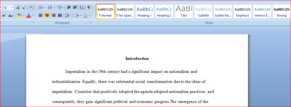Expand bullet library dropdown arrow
Screen dimensions: 291x107
pos(45,8)
